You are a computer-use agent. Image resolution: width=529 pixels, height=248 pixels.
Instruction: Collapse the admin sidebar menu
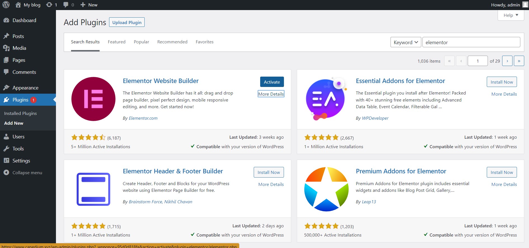tap(27, 173)
